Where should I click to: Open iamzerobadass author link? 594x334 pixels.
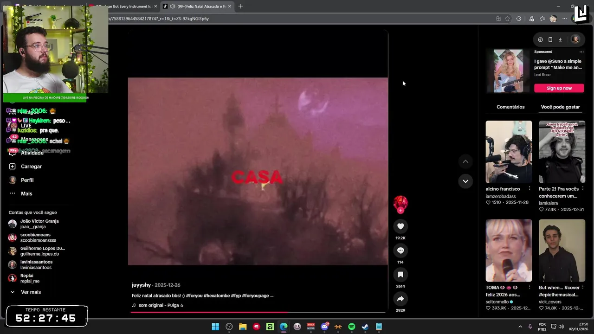point(501,197)
